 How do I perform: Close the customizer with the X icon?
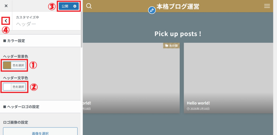(x=6, y=6)
